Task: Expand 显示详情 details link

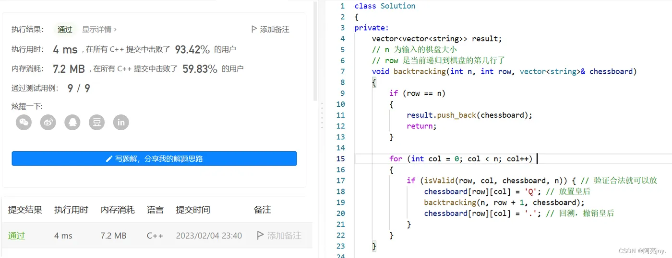Action: coord(99,29)
